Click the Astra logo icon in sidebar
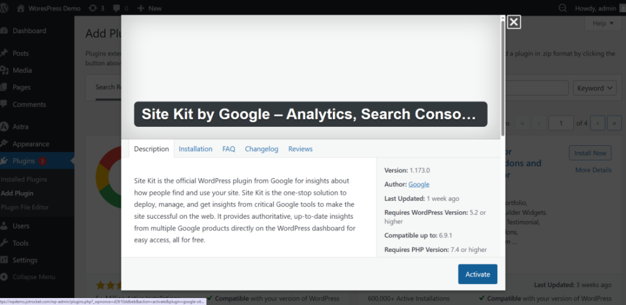 (x=4, y=127)
